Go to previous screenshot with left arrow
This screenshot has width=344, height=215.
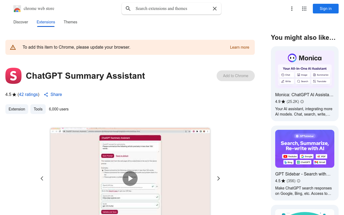tap(42, 178)
